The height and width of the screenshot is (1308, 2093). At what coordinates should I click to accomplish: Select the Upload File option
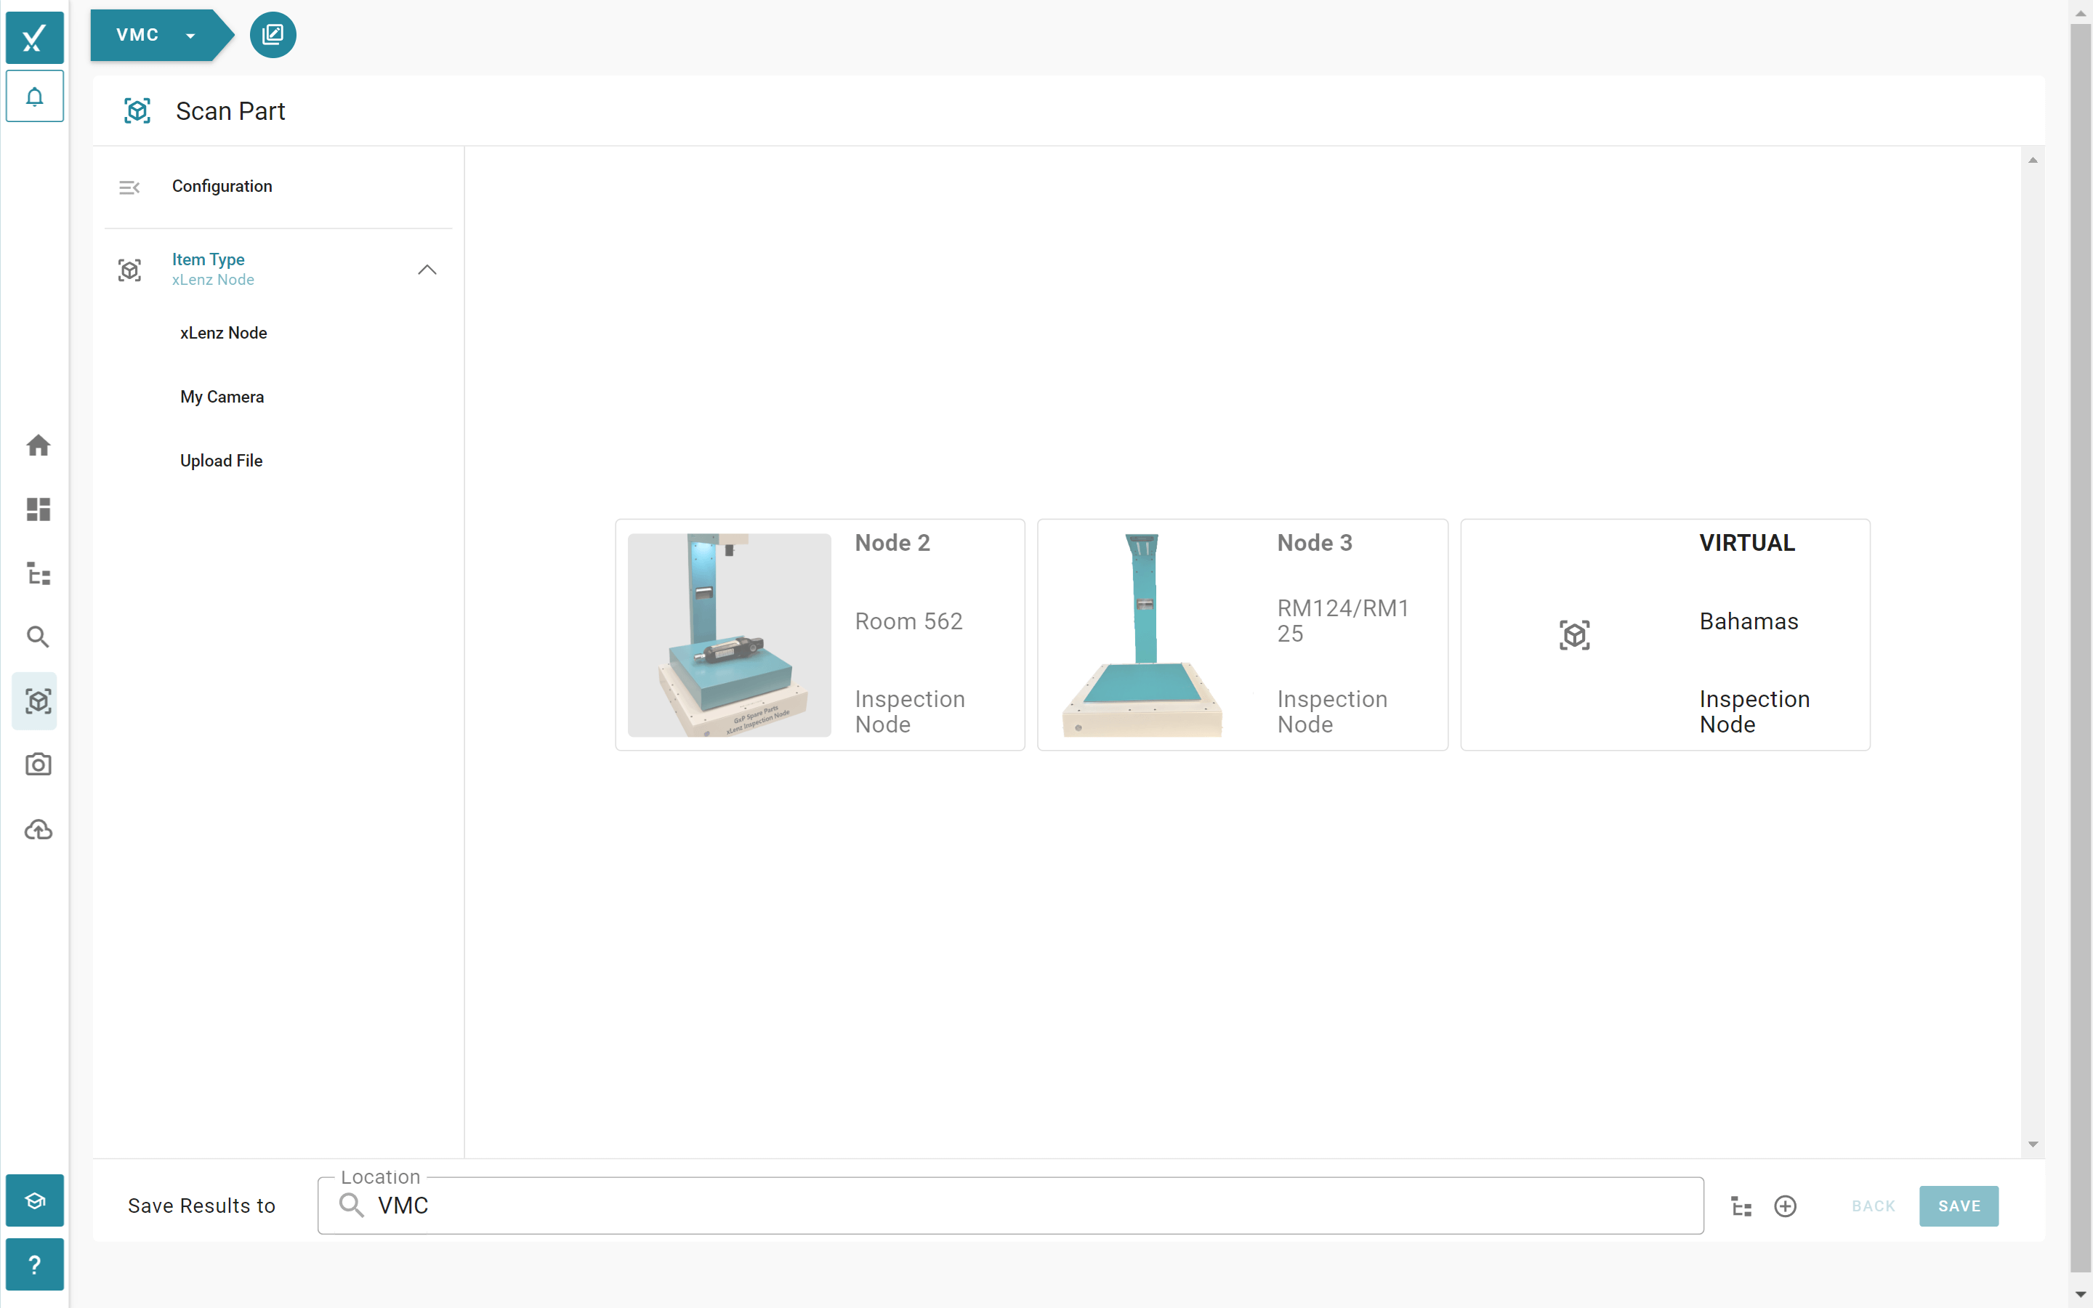click(220, 460)
